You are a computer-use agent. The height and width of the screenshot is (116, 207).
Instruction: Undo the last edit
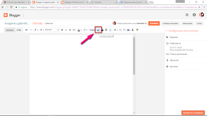[x=27, y=30]
